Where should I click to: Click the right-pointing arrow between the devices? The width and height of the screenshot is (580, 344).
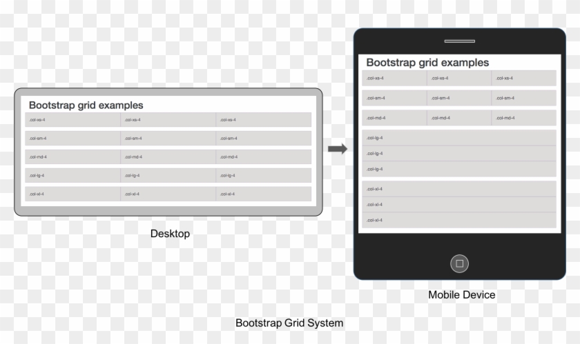click(337, 149)
